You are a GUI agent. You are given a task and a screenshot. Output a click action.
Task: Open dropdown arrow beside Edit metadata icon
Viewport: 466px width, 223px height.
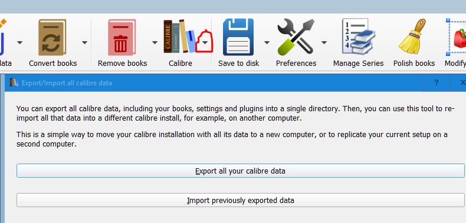point(19,43)
